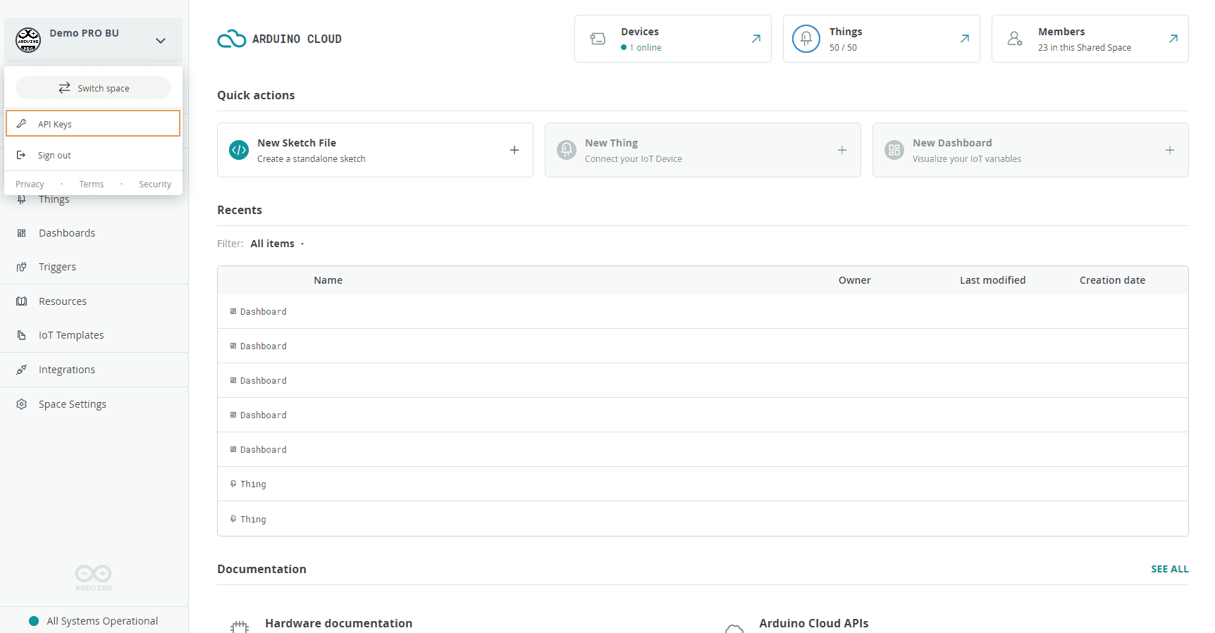Click the Arduino Cloud logo icon
This screenshot has height=633, width=1215.
point(231,39)
